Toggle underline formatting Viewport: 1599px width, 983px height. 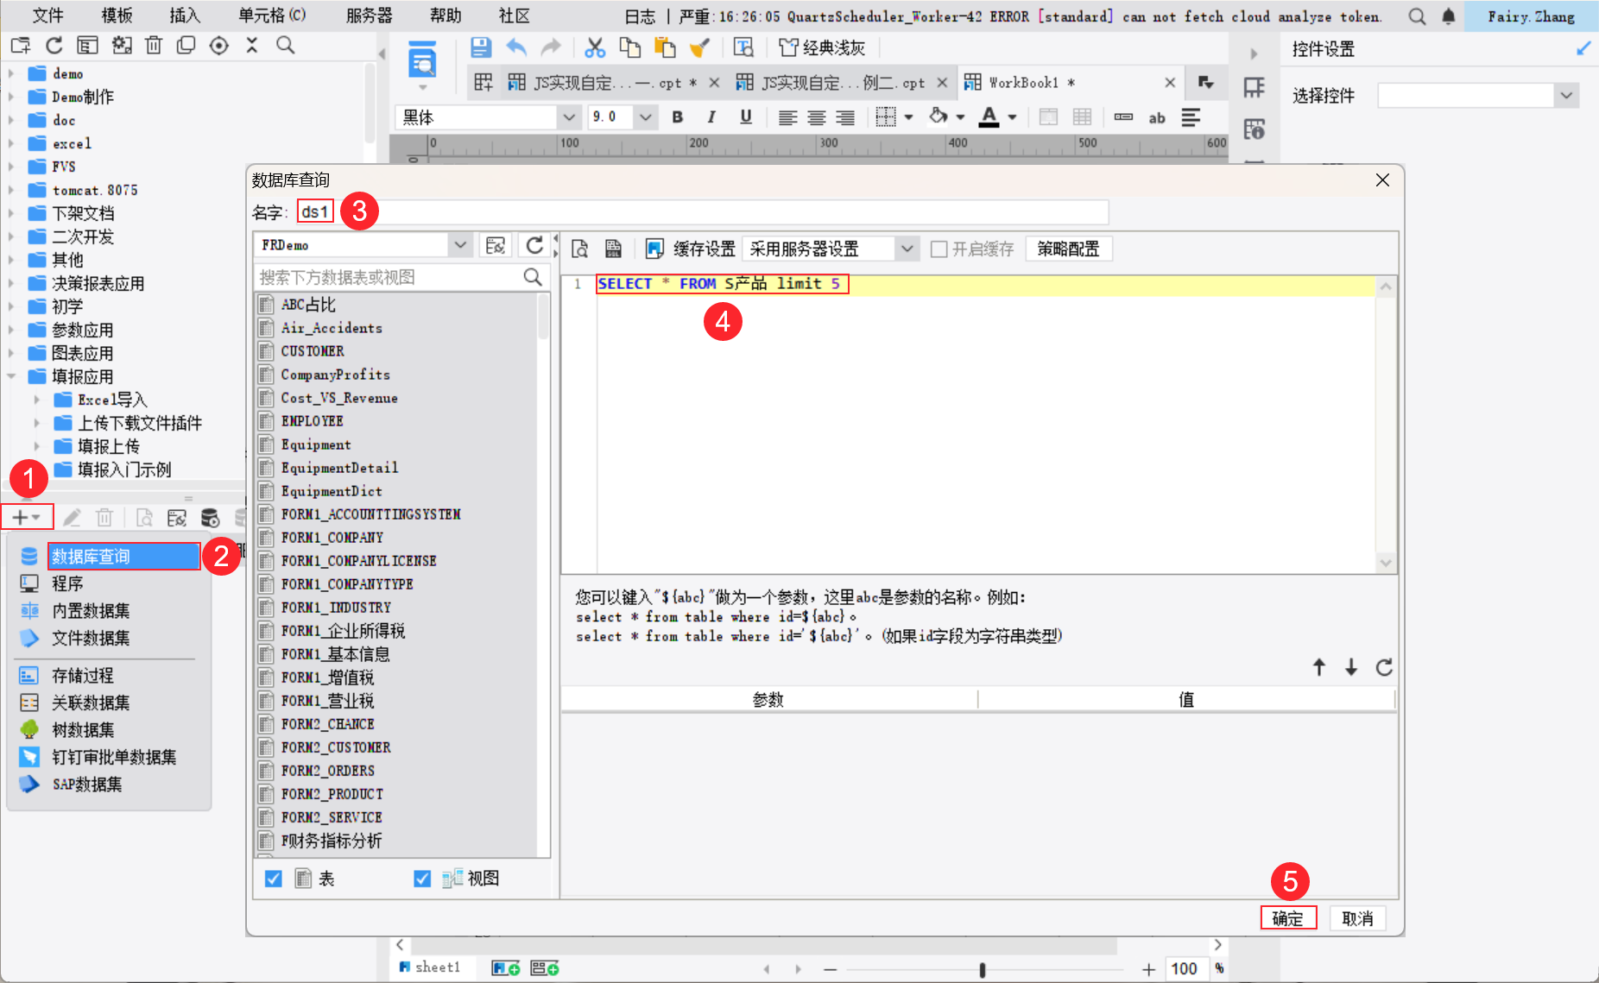tap(746, 117)
